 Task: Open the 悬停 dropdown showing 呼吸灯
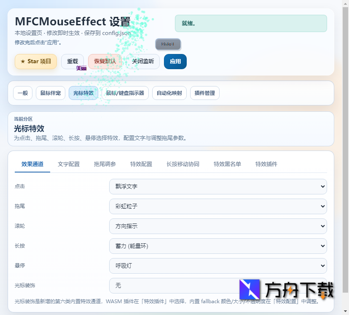pos(218,266)
